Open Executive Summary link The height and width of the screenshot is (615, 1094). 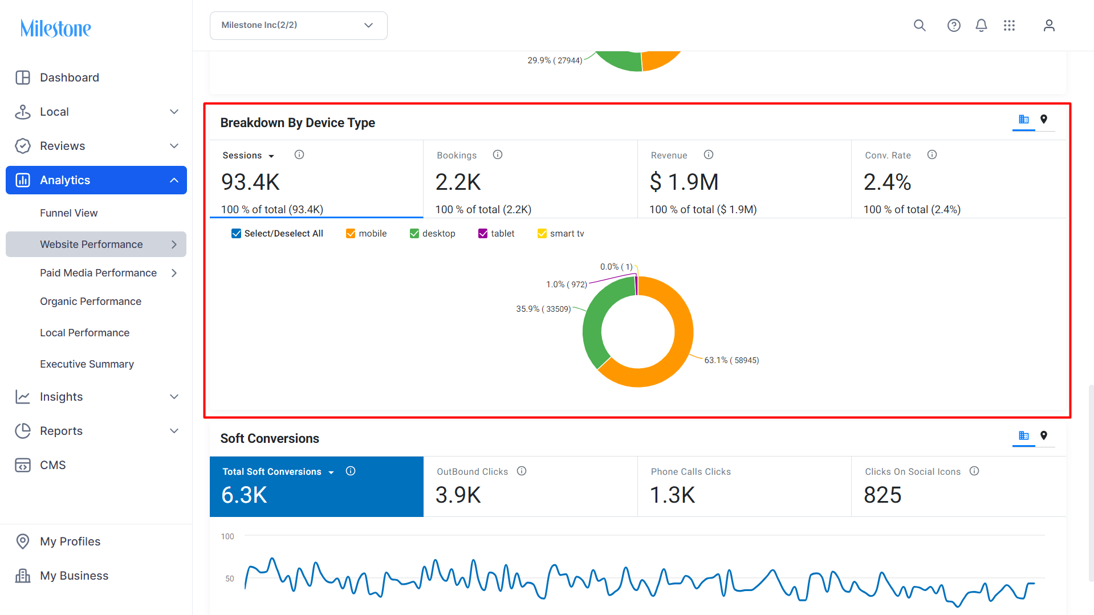pyautogui.click(x=87, y=364)
